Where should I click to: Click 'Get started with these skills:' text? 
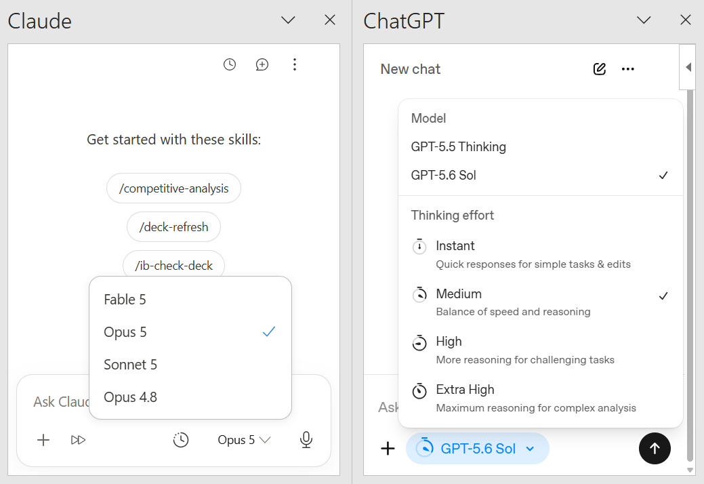click(173, 140)
